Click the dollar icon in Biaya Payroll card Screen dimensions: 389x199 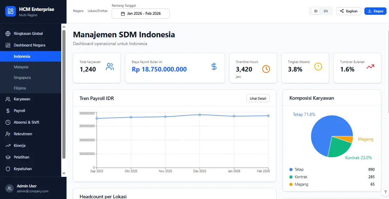coord(214,67)
